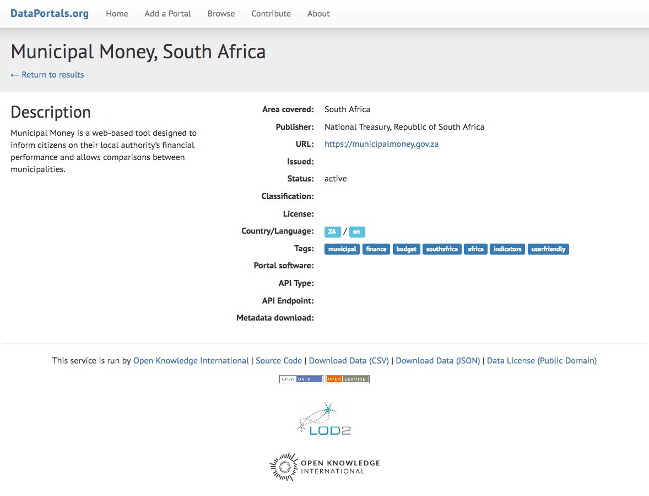Select the budget tag

pyautogui.click(x=407, y=249)
